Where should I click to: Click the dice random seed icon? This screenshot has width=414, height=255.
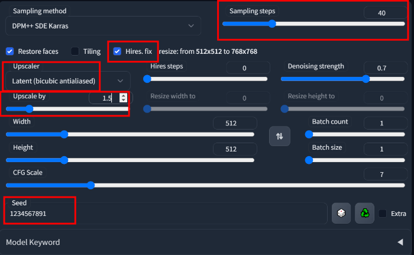pos(341,213)
